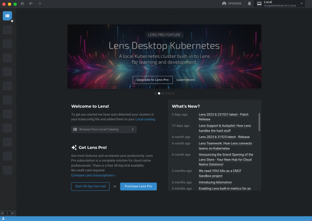The height and width of the screenshot is (221, 312).
Task: Click the LENS PRO FEATURE badge
Action: 164,35
